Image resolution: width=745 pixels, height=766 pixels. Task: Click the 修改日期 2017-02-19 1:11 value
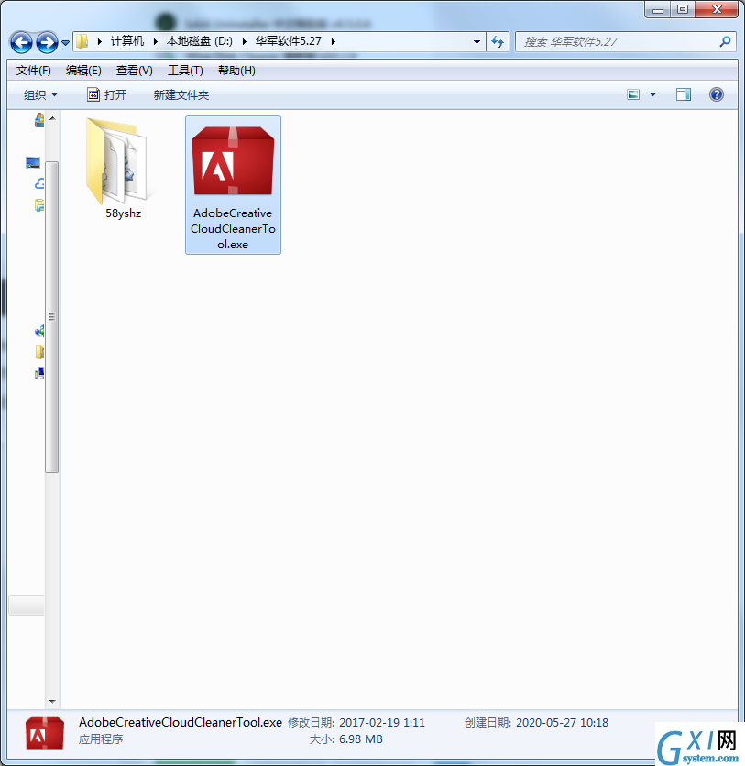tap(382, 723)
